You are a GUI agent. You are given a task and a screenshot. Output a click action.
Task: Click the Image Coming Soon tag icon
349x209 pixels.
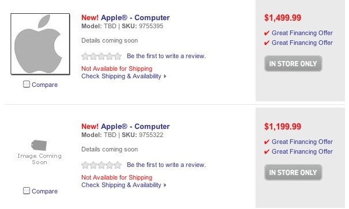pos(39,145)
